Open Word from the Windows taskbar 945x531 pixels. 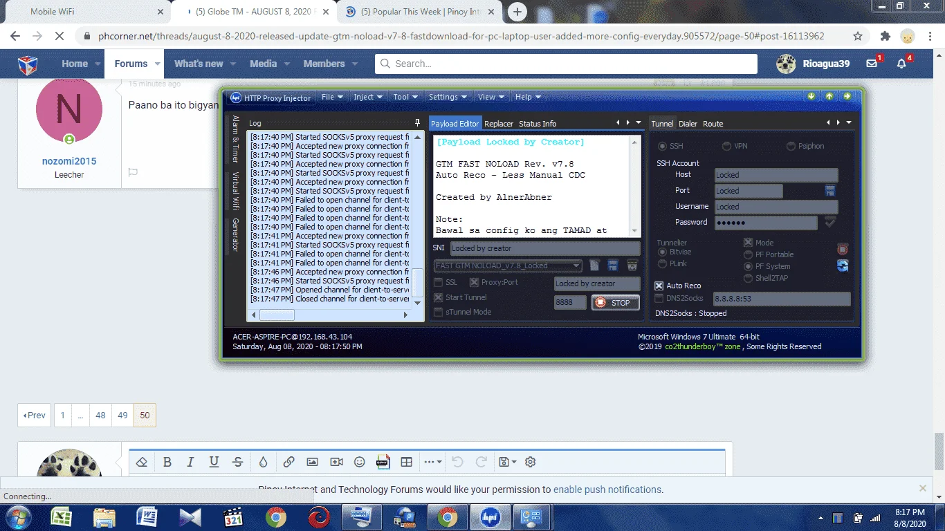pos(147,517)
